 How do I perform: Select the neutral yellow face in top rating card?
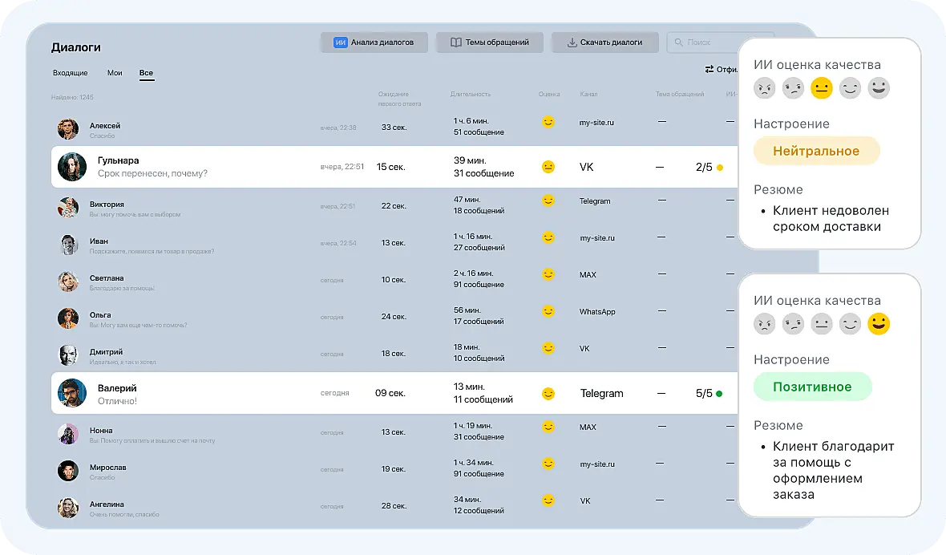[x=821, y=88]
